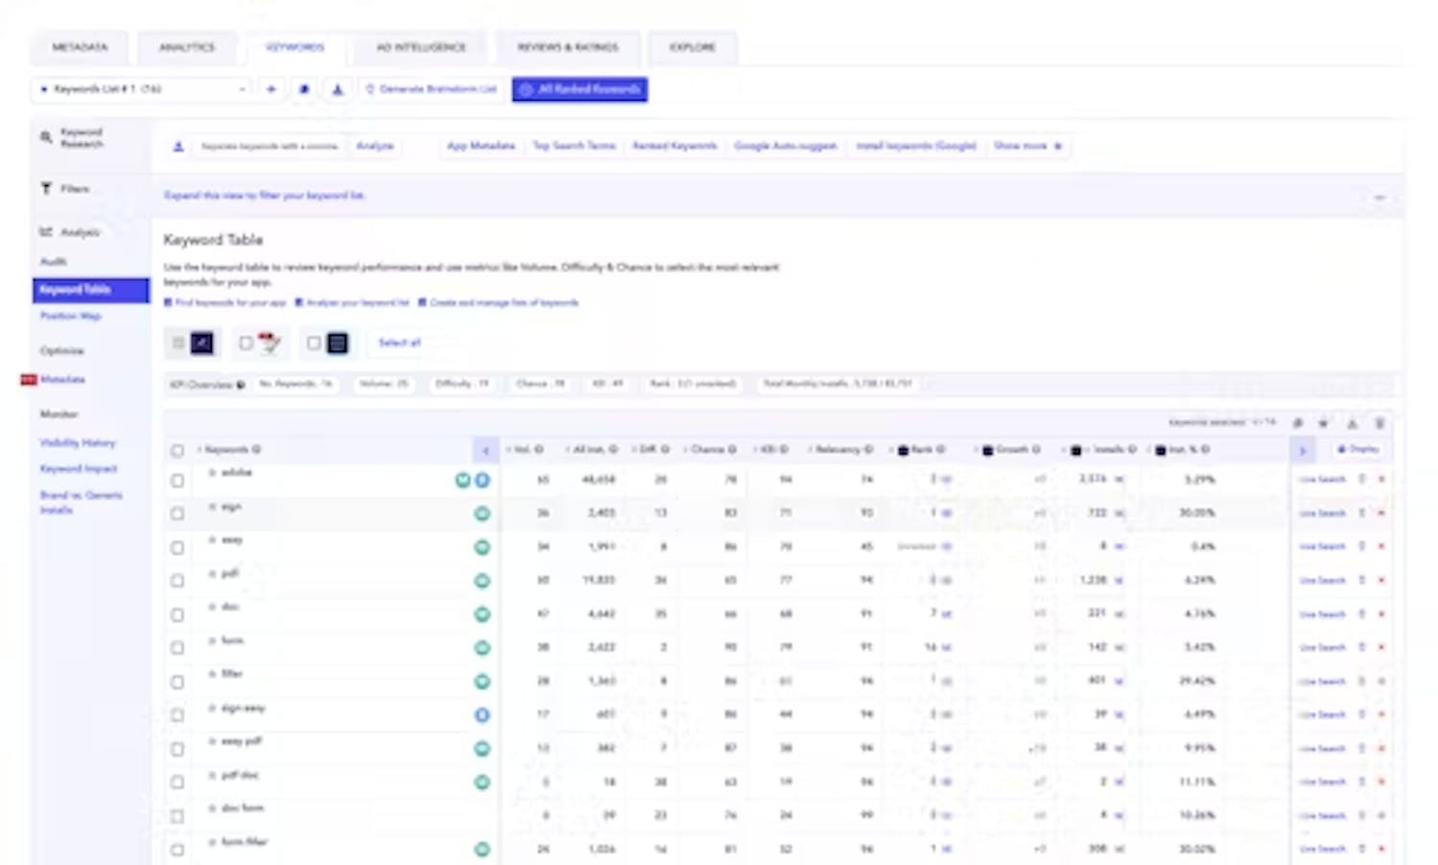Click the Filters funnel icon in the sidebar
The image size is (1438, 865).
[x=46, y=189]
